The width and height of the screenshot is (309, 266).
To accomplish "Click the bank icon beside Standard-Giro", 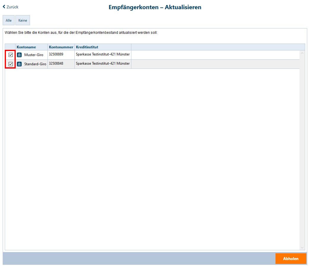I will [x=19, y=64].
